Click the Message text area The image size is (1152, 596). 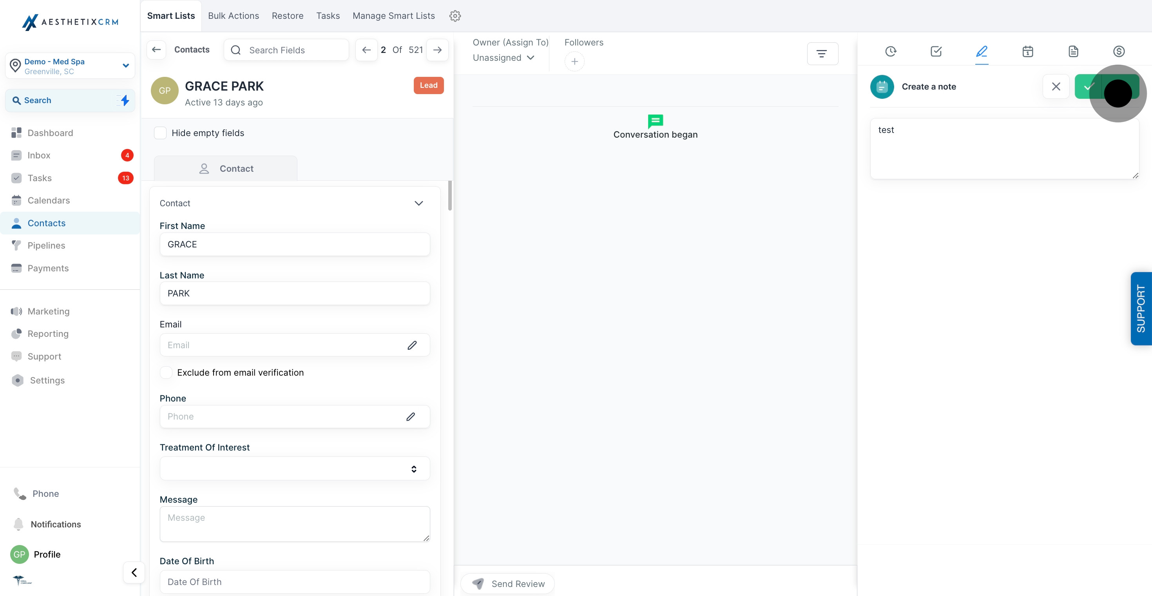click(295, 524)
